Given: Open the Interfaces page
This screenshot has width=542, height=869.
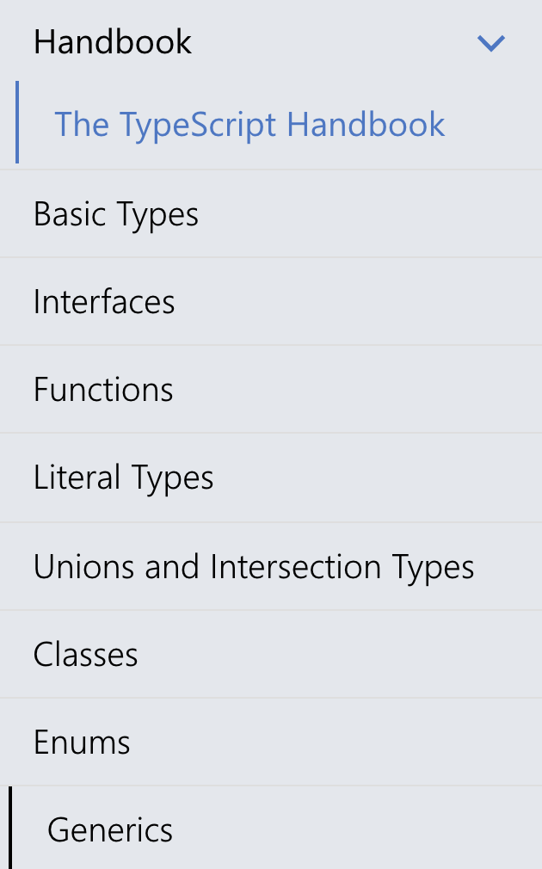Looking at the screenshot, I should click(104, 302).
